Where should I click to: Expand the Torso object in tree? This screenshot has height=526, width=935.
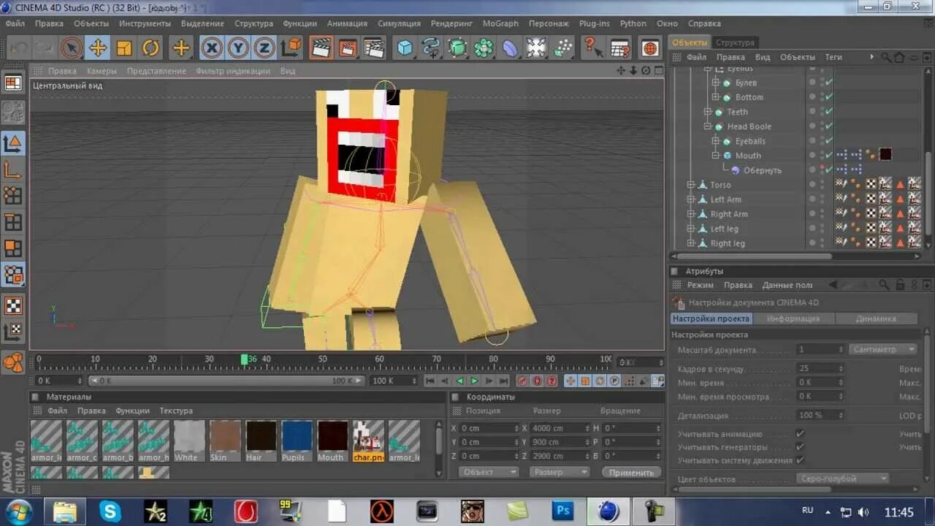click(690, 185)
